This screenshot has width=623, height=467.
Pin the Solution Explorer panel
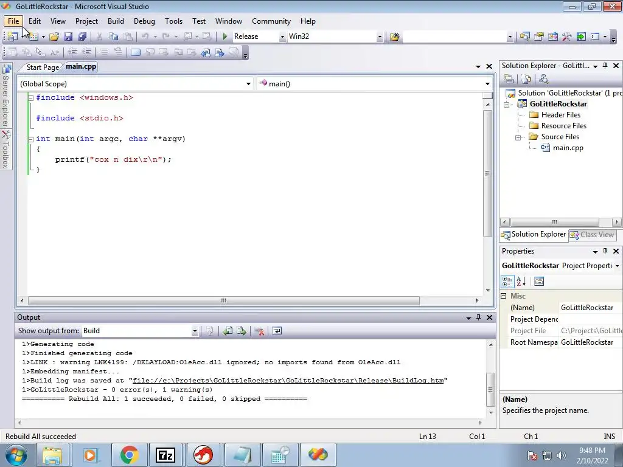point(605,66)
